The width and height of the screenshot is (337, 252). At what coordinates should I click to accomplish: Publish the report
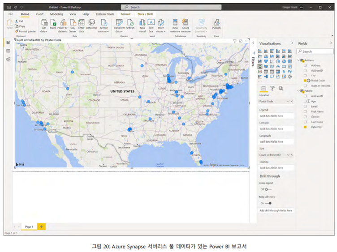point(216,24)
